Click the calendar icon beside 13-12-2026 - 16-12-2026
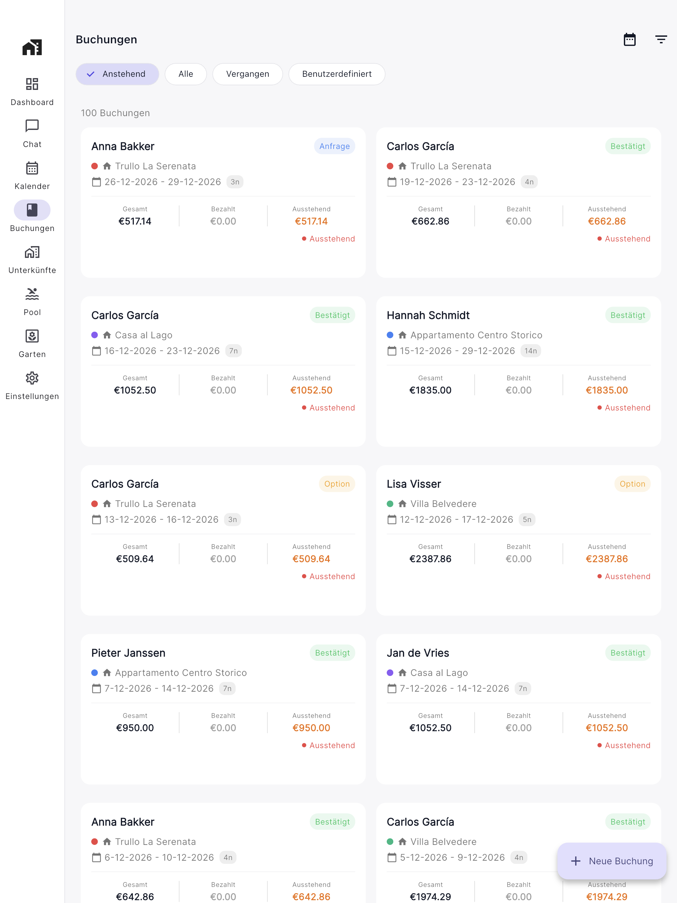The image size is (677, 903). click(96, 519)
